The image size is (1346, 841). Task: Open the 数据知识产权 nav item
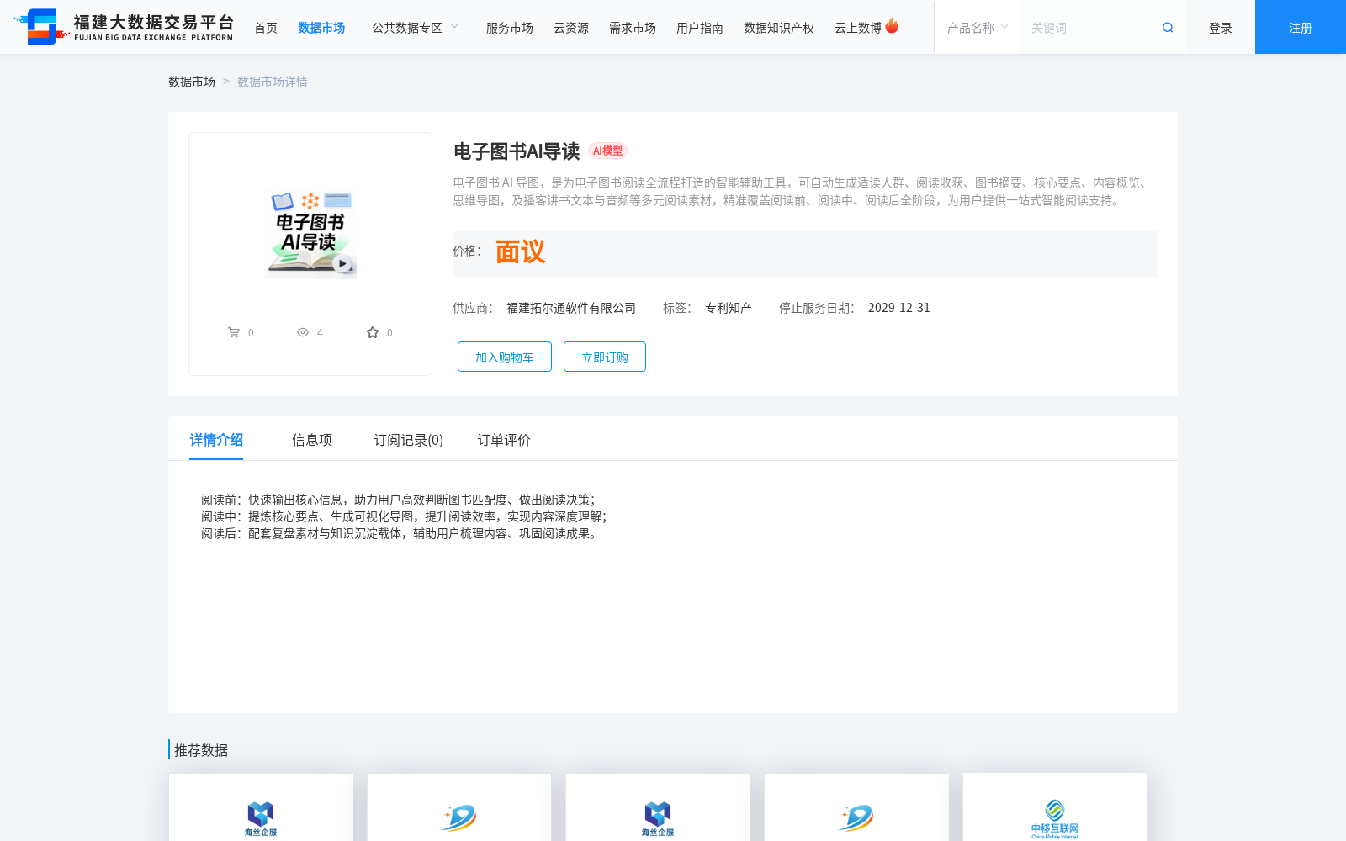click(779, 28)
